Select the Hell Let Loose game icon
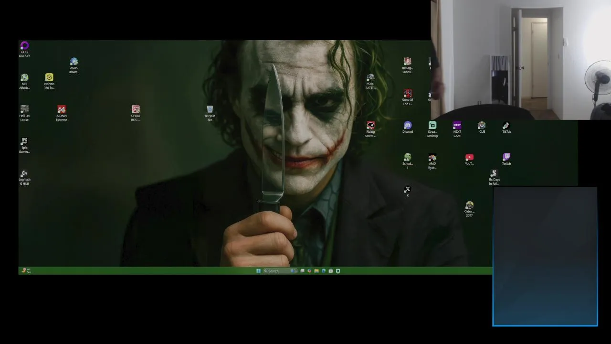Screen dimensions: 611x344 click(x=24, y=113)
